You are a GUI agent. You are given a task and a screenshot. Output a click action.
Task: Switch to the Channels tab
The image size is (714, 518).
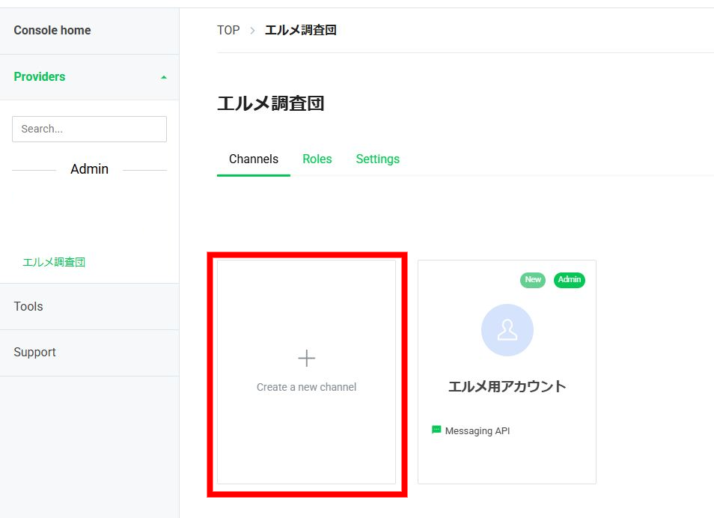click(253, 159)
